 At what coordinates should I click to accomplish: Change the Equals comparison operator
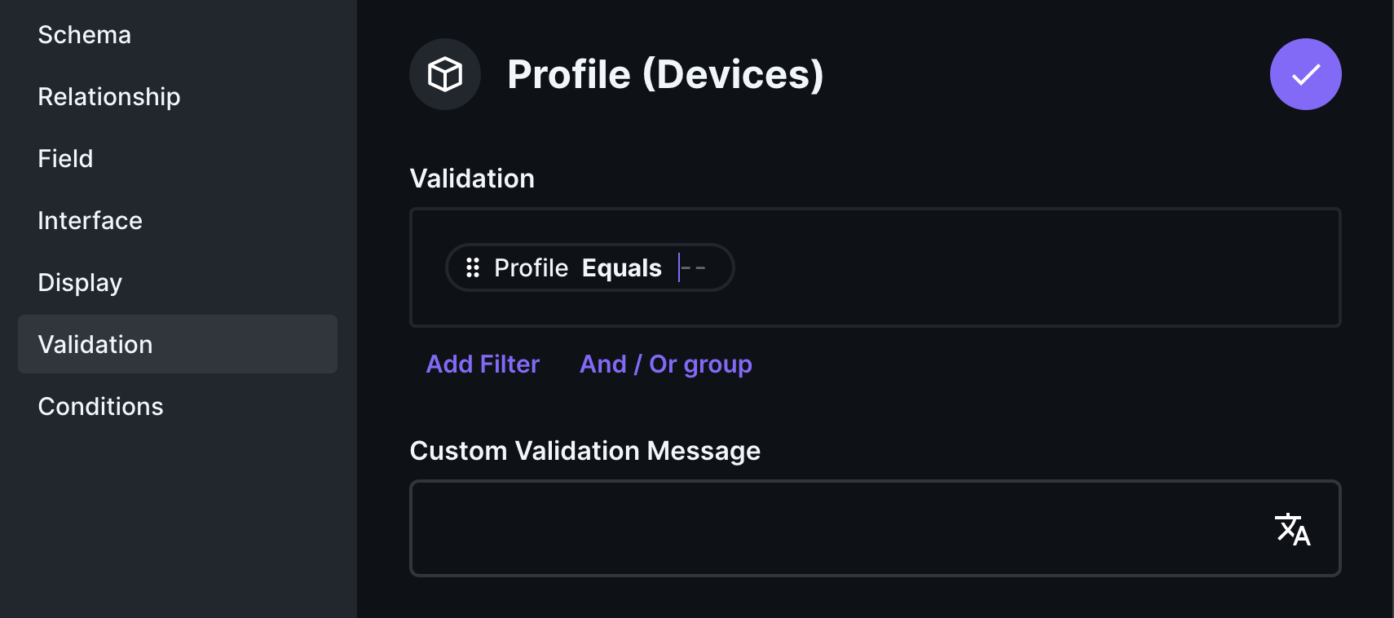point(621,267)
